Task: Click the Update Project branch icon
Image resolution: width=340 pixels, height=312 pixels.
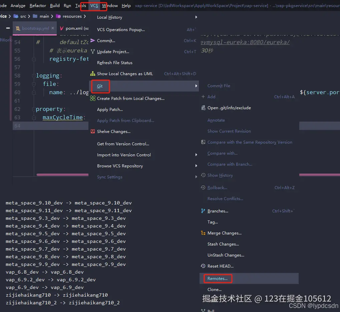Action: (92, 51)
